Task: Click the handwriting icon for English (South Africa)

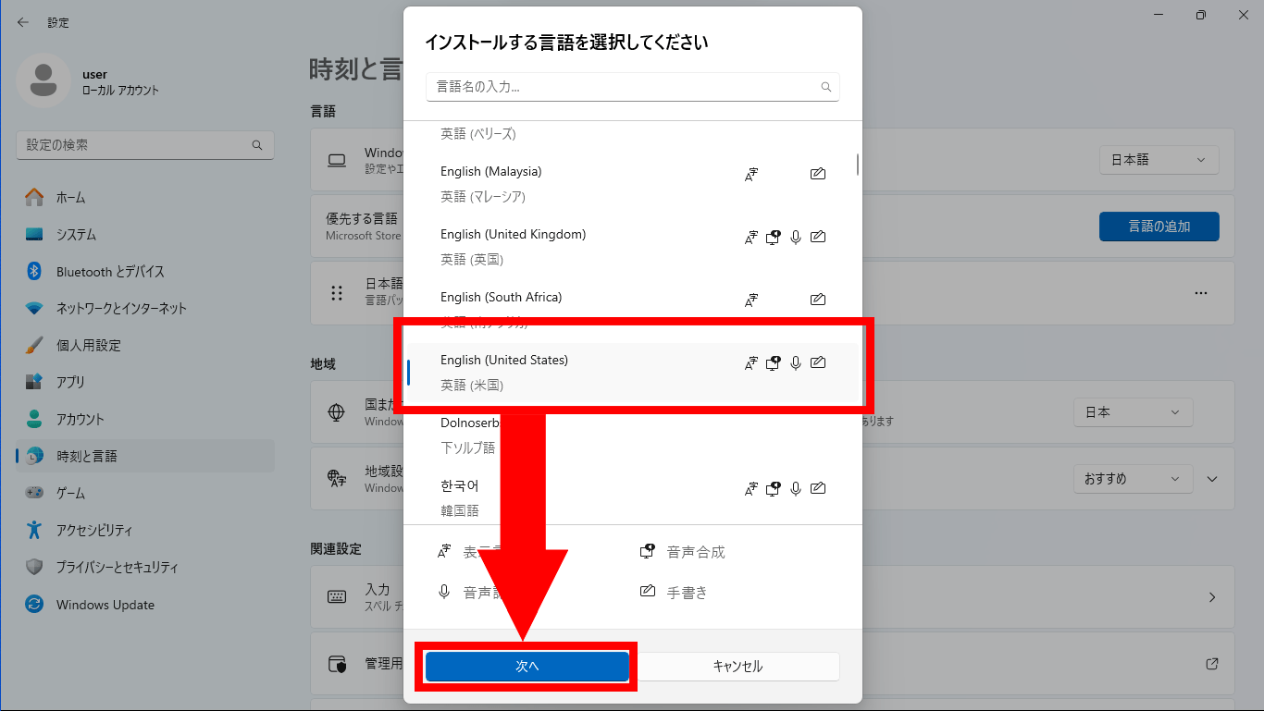Action: tap(818, 299)
